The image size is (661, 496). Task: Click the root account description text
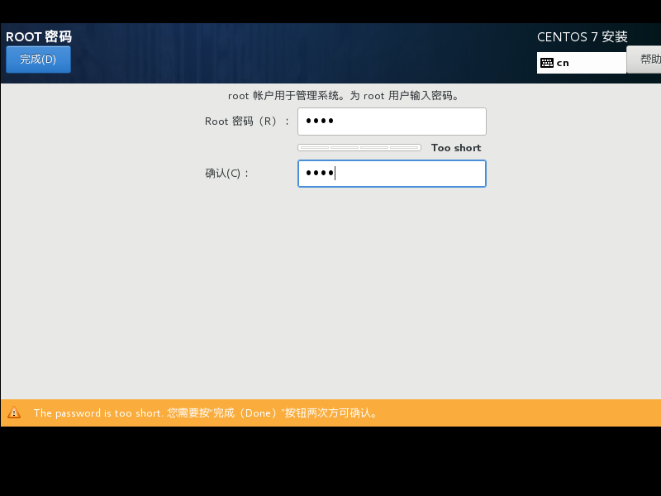point(343,96)
